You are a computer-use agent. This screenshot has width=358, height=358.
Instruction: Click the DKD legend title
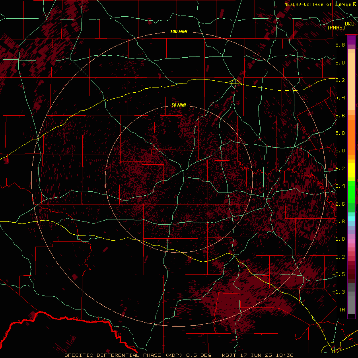(x=350, y=24)
